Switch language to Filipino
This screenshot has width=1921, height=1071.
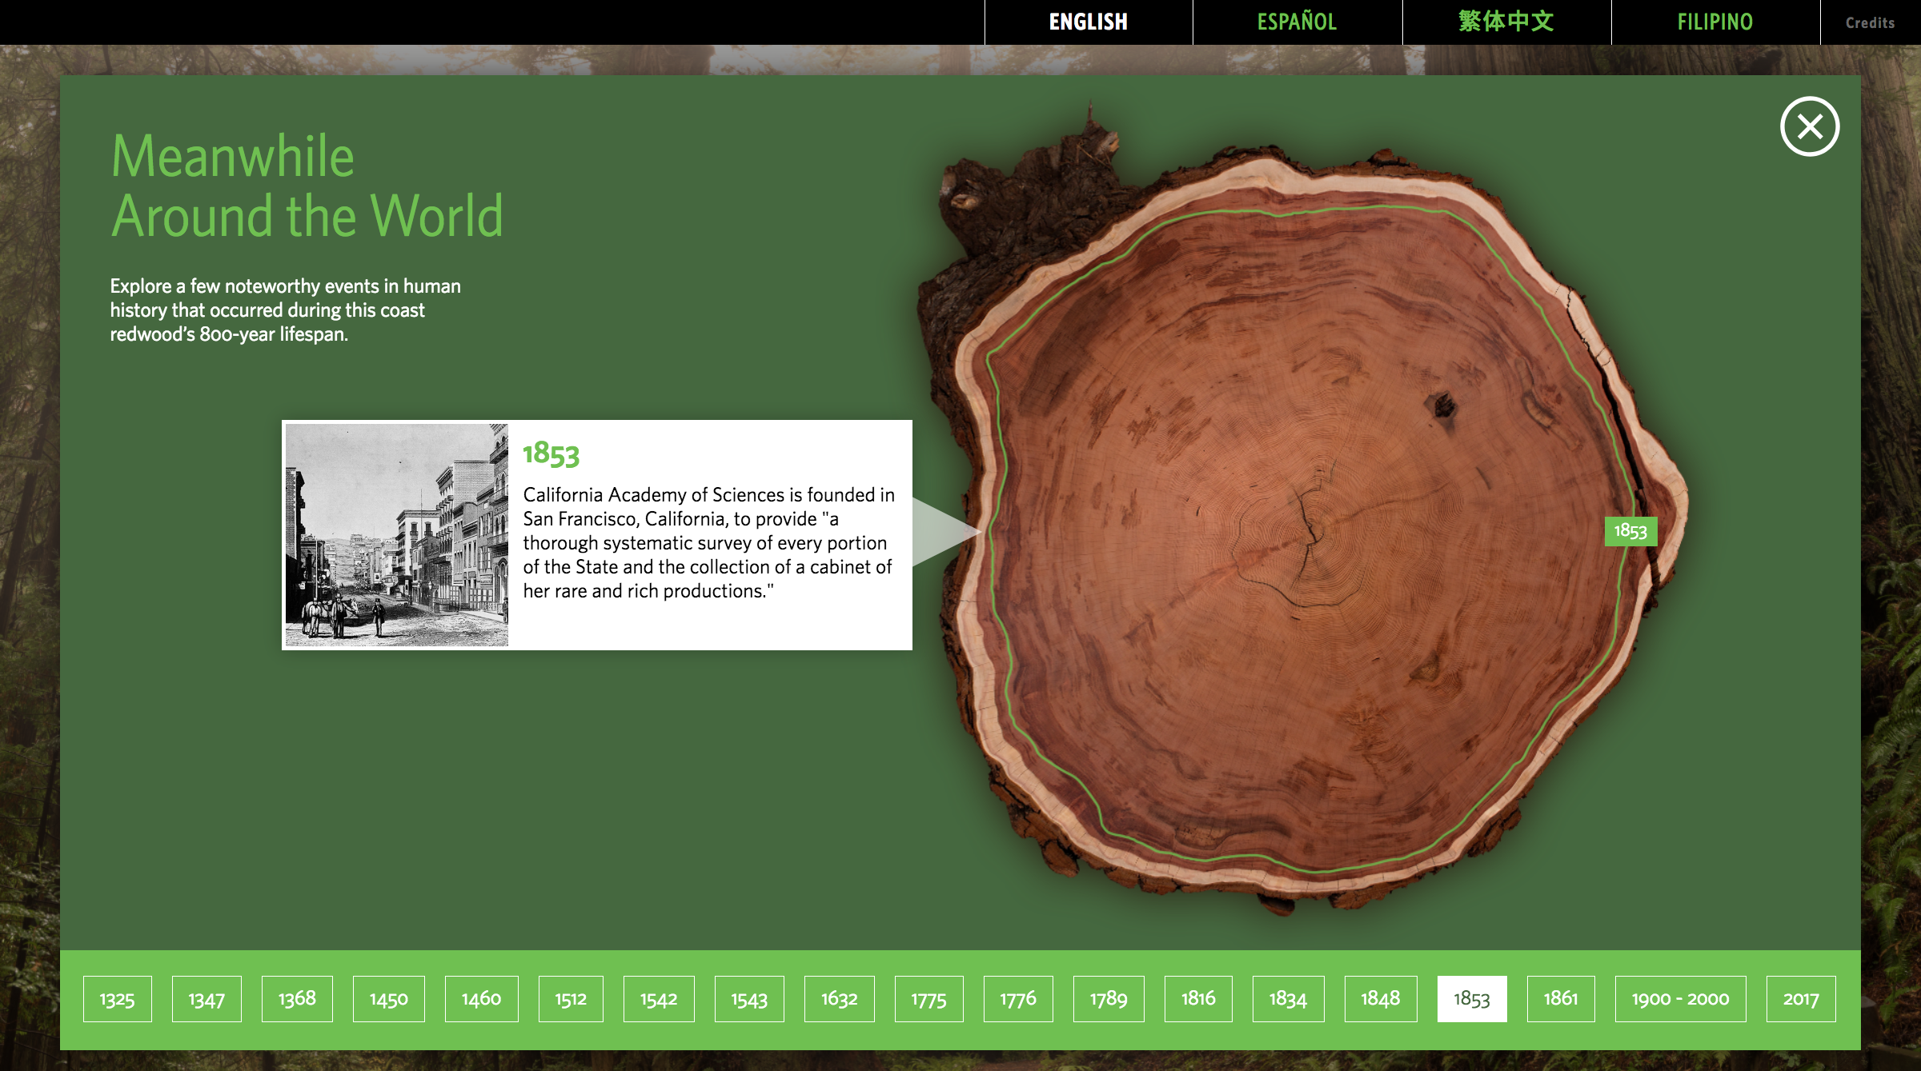[1714, 22]
